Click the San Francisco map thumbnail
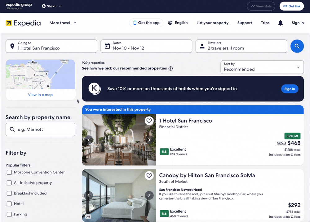This screenshot has height=222, width=310. [40, 75]
